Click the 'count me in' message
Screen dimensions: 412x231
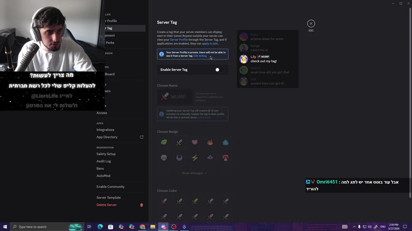[259, 50]
